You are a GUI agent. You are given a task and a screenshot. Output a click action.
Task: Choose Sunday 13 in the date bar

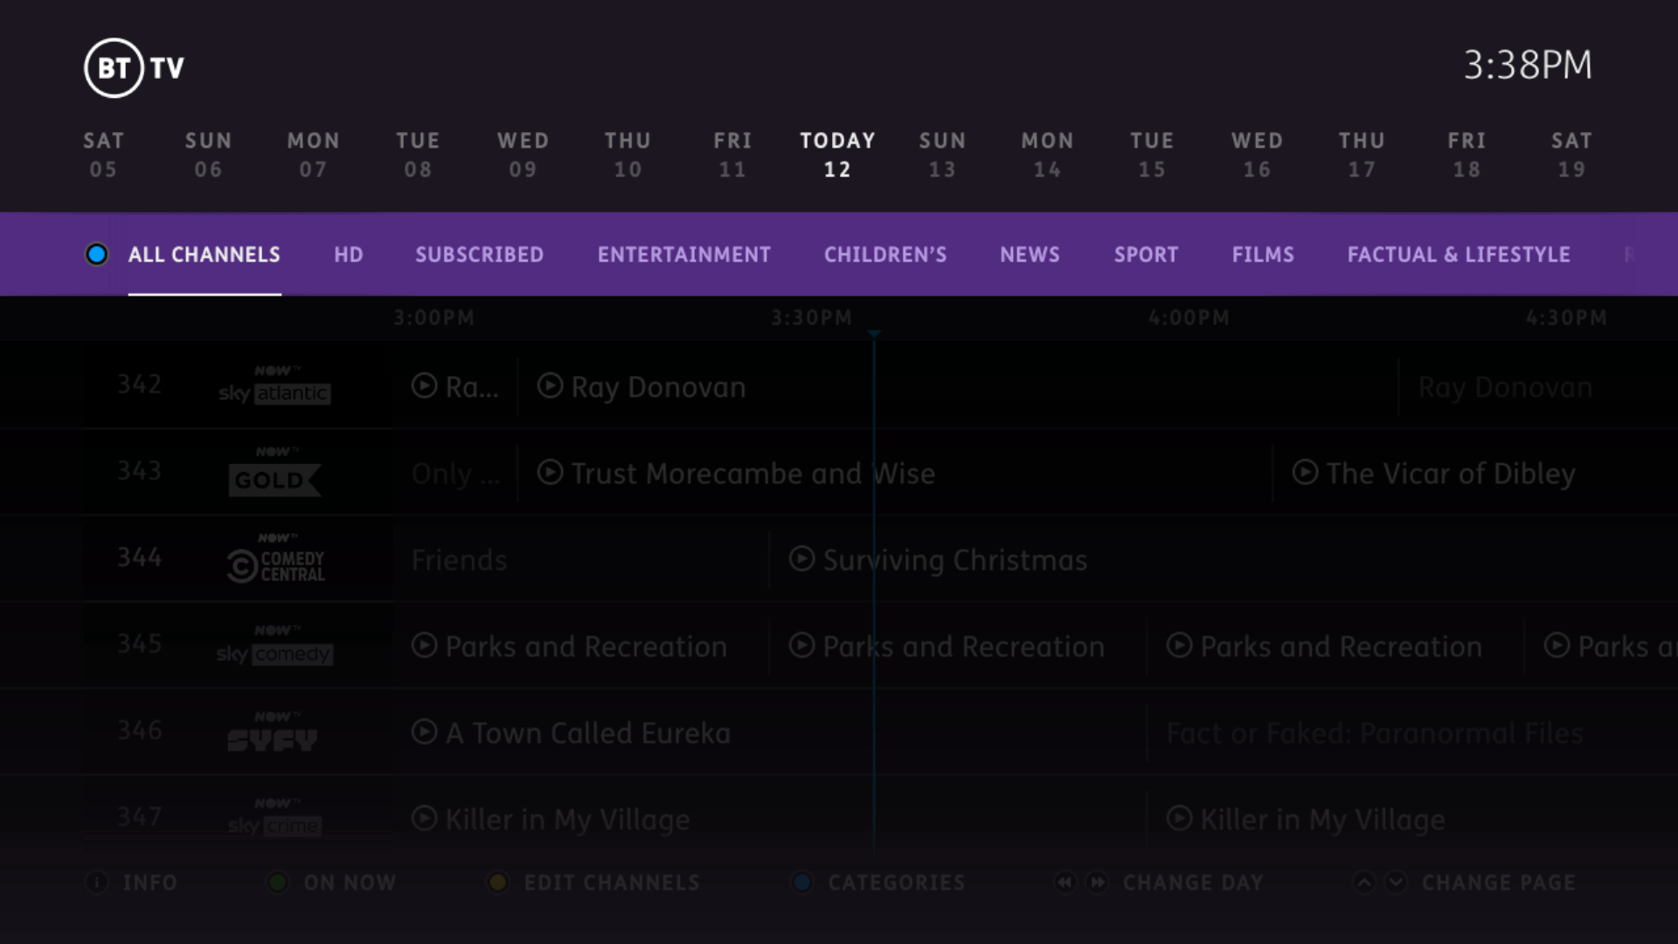pos(942,155)
